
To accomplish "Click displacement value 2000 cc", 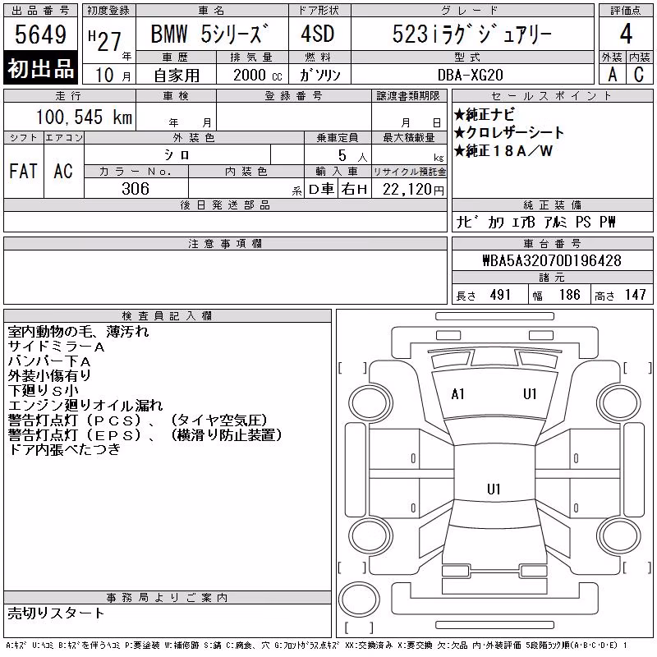I will [x=258, y=75].
